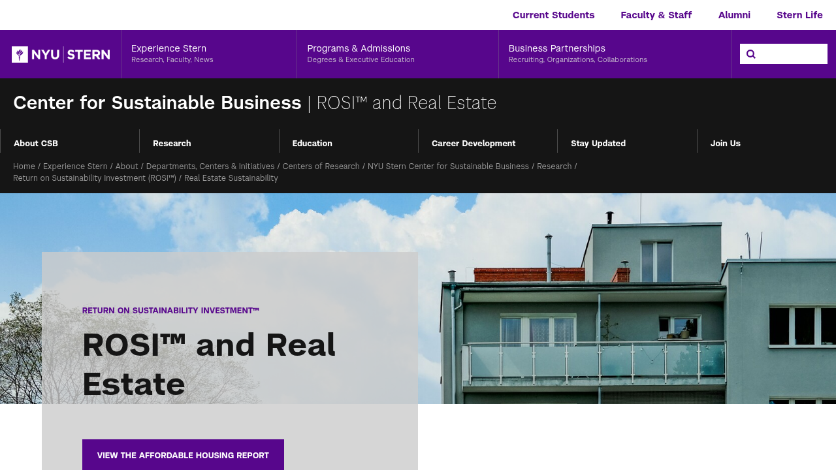This screenshot has width=836, height=470.
Task: Open the About CSB menu
Action: point(36,144)
